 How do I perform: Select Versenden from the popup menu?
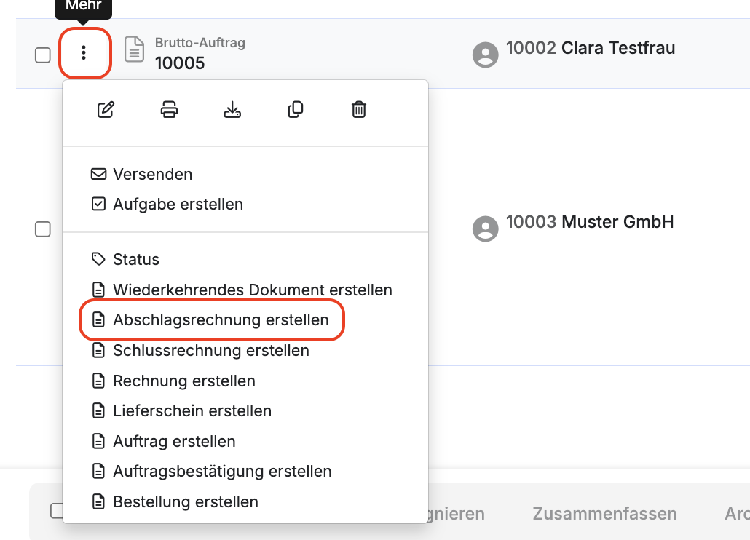tap(152, 175)
